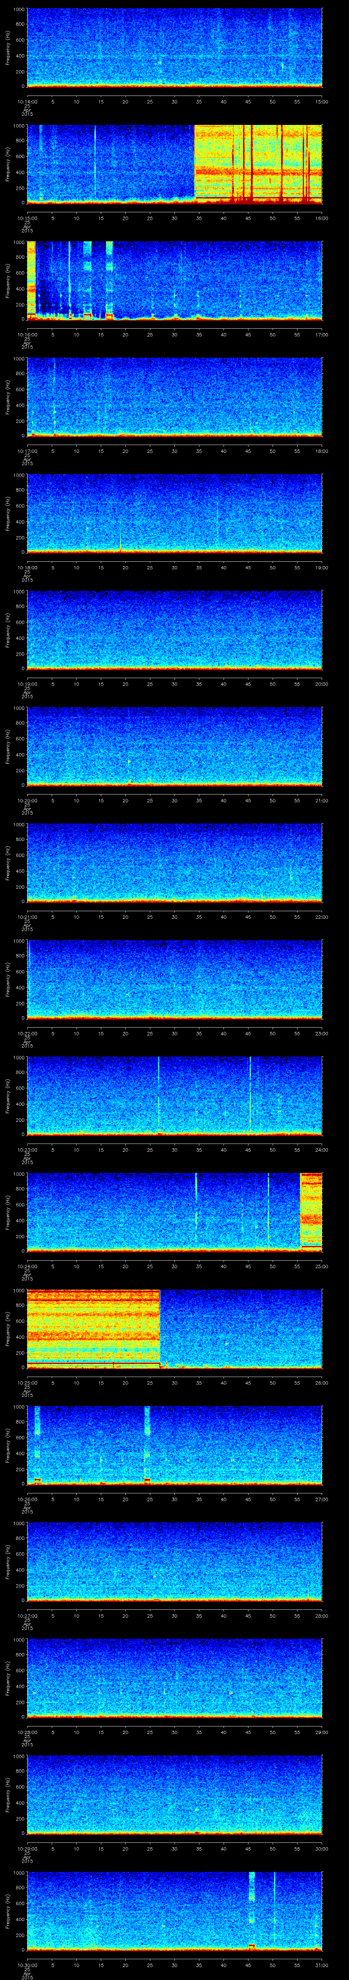This screenshot has width=349, height=1980.
Task: Click the spectrogram panel starting at 10:14:00
Action: (x=174, y=48)
